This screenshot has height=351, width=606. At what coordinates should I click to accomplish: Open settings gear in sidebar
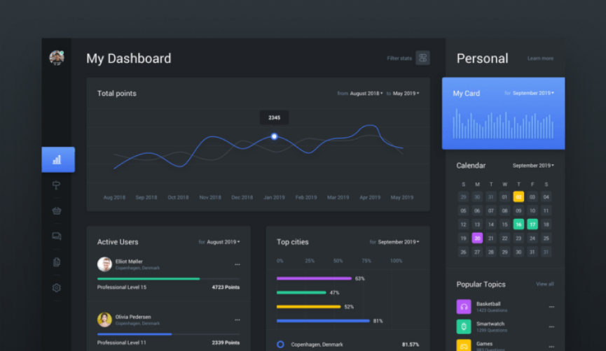click(57, 287)
